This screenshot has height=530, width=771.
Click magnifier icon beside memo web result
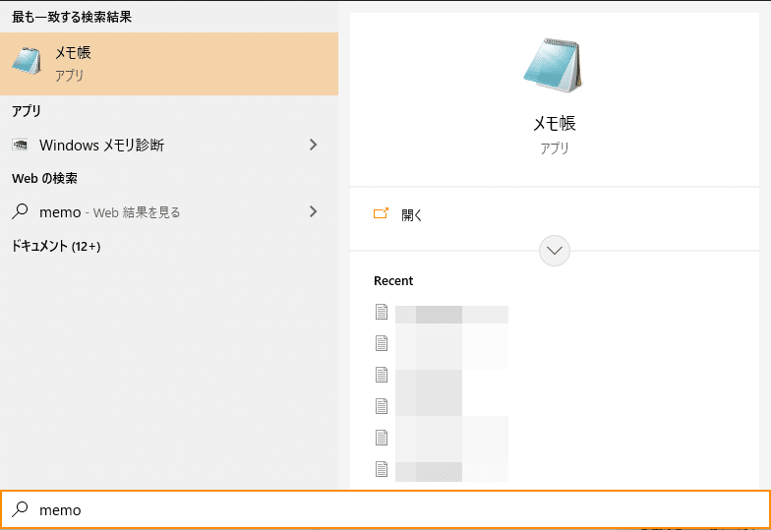point(20,211)
